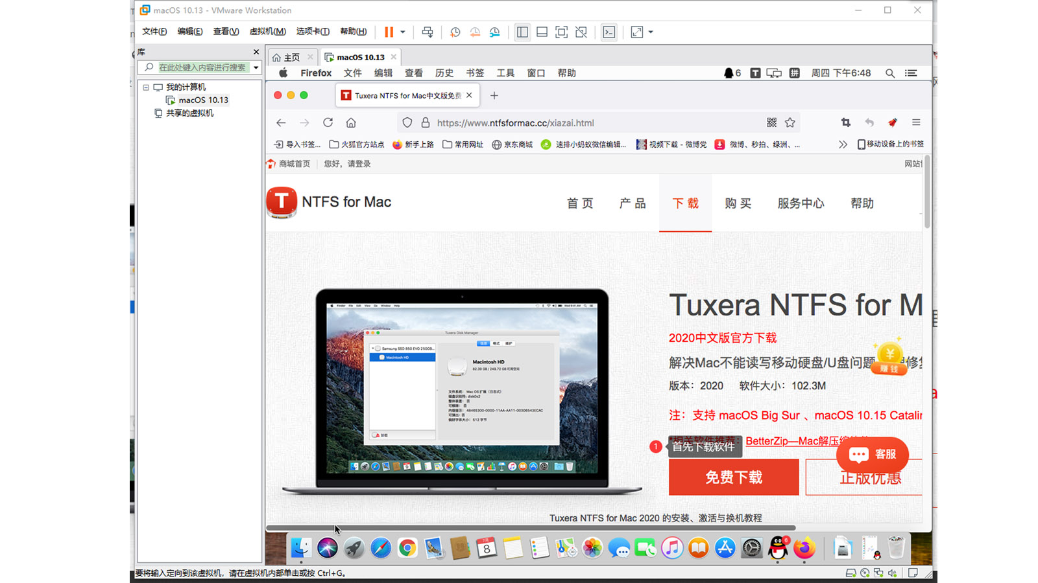Image resolution: width=1038 pixels, height=583 pixels.
Task: Click the red 免费下载 button
Action: pyautogui.click(x=734, y=477)
